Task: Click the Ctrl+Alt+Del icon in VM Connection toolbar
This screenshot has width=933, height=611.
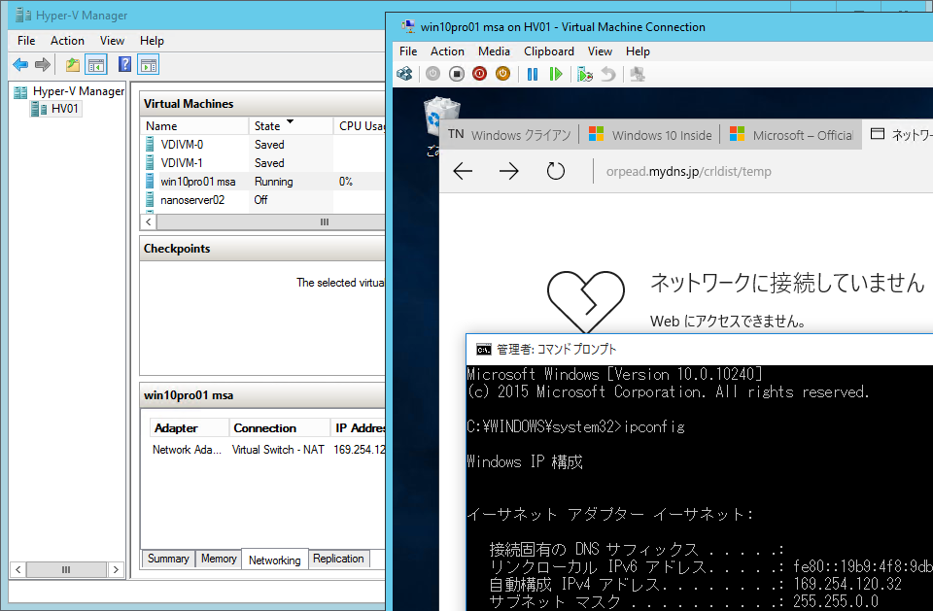Action: [x=405, y=74]
